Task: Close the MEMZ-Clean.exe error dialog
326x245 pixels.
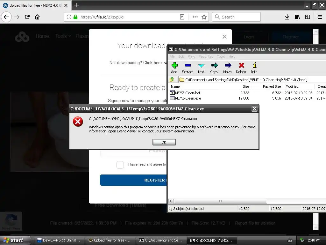Action: pos(254,108)
